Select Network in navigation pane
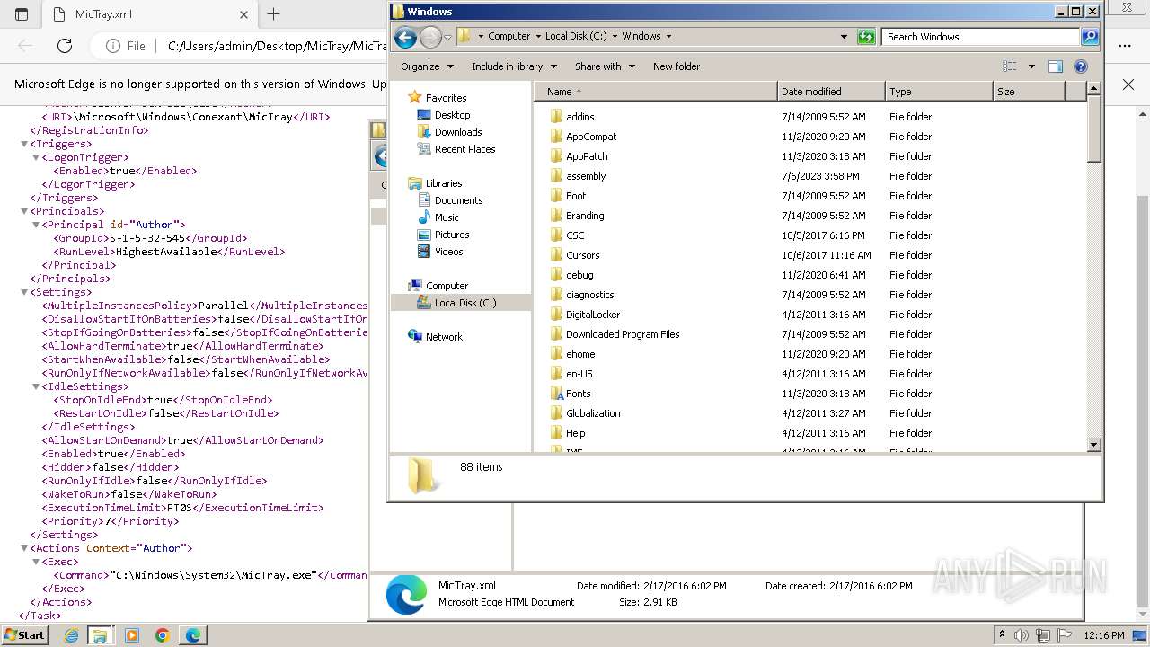This screenshot has height=647, width=1150. pos(444,337)
